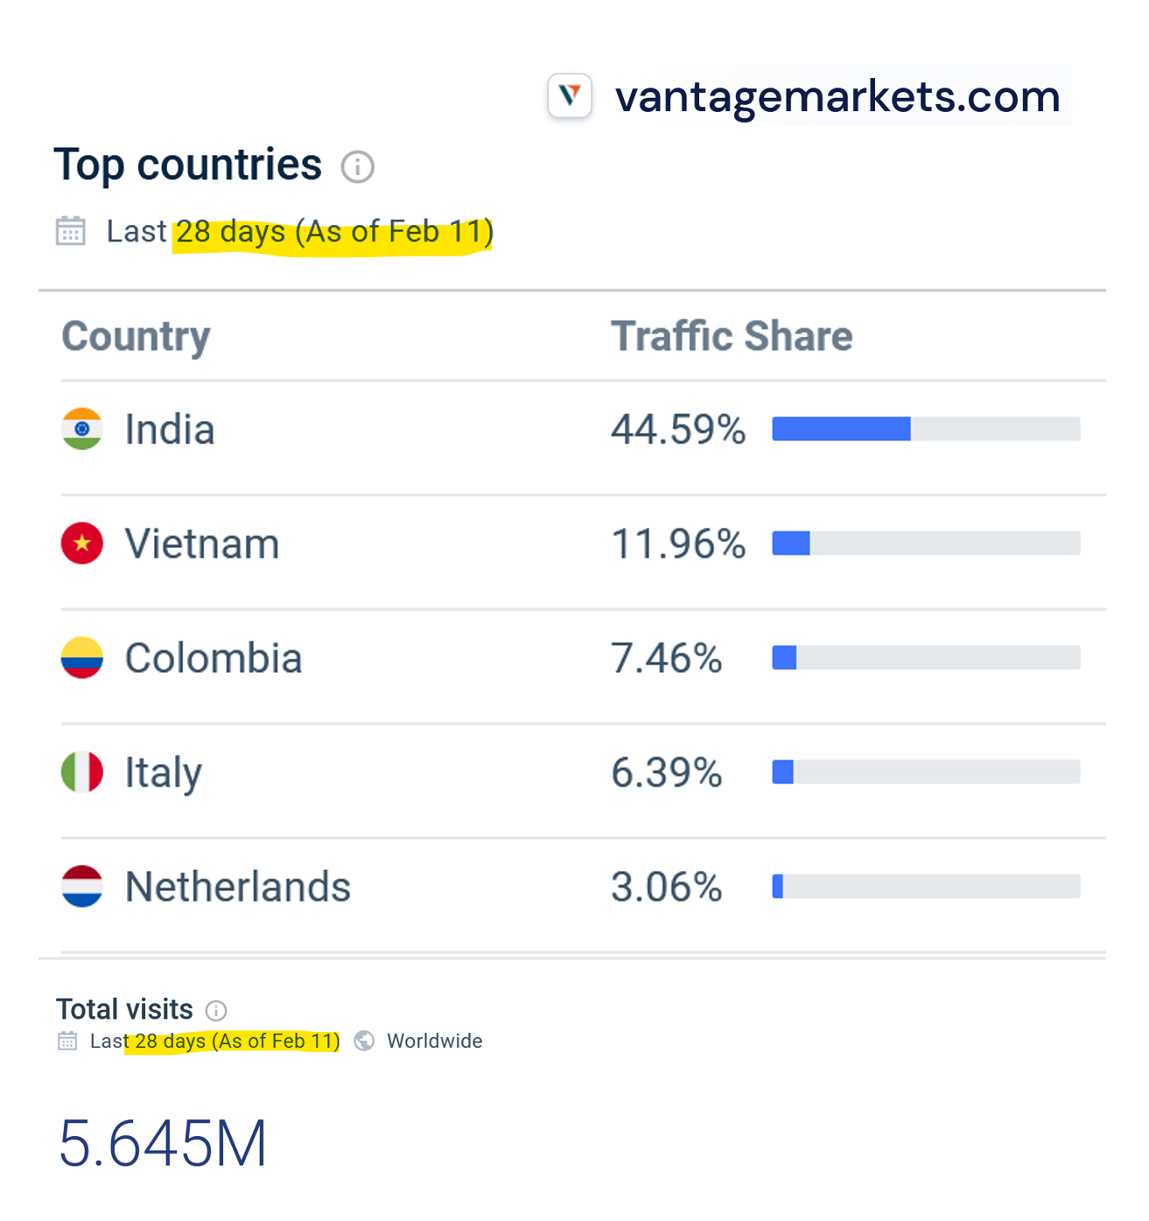Screen dimensions: 1149x1221
Task: Click the India country name link
Action: [x=170, y=429]
